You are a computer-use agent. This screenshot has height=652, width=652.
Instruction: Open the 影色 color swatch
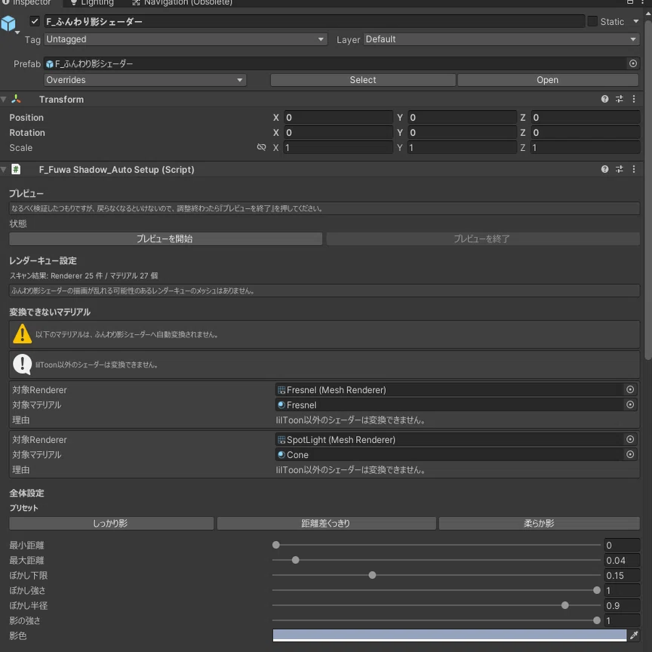click(x=450, y=635)
